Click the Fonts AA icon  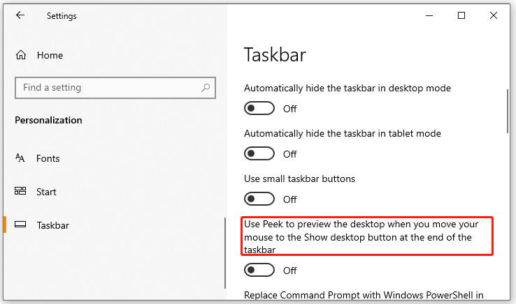click(x=20, y=158)
